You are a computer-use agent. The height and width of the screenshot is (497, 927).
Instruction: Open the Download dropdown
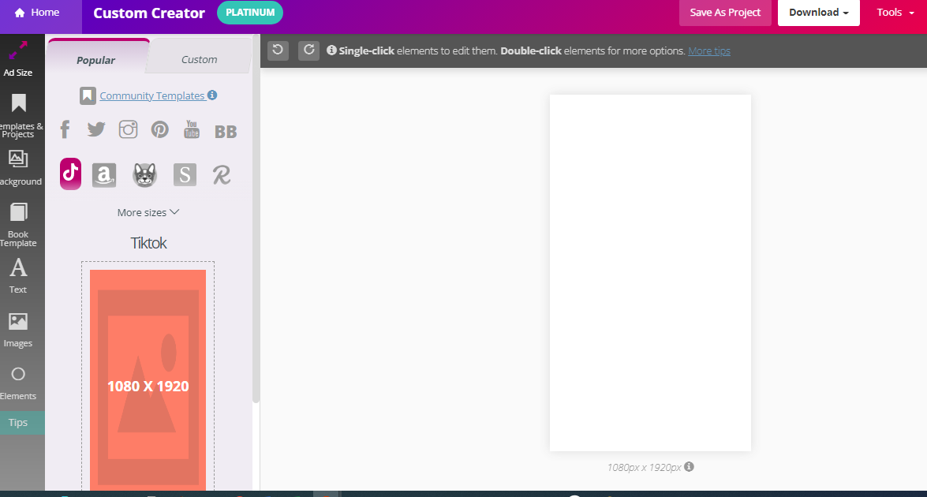[818, 13]
